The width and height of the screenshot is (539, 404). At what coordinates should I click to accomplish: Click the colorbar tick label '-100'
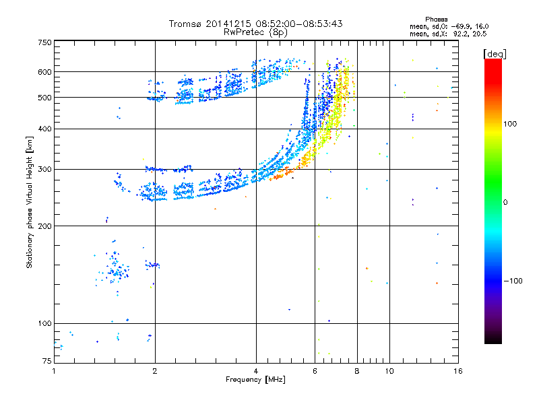tap(513, 281)
